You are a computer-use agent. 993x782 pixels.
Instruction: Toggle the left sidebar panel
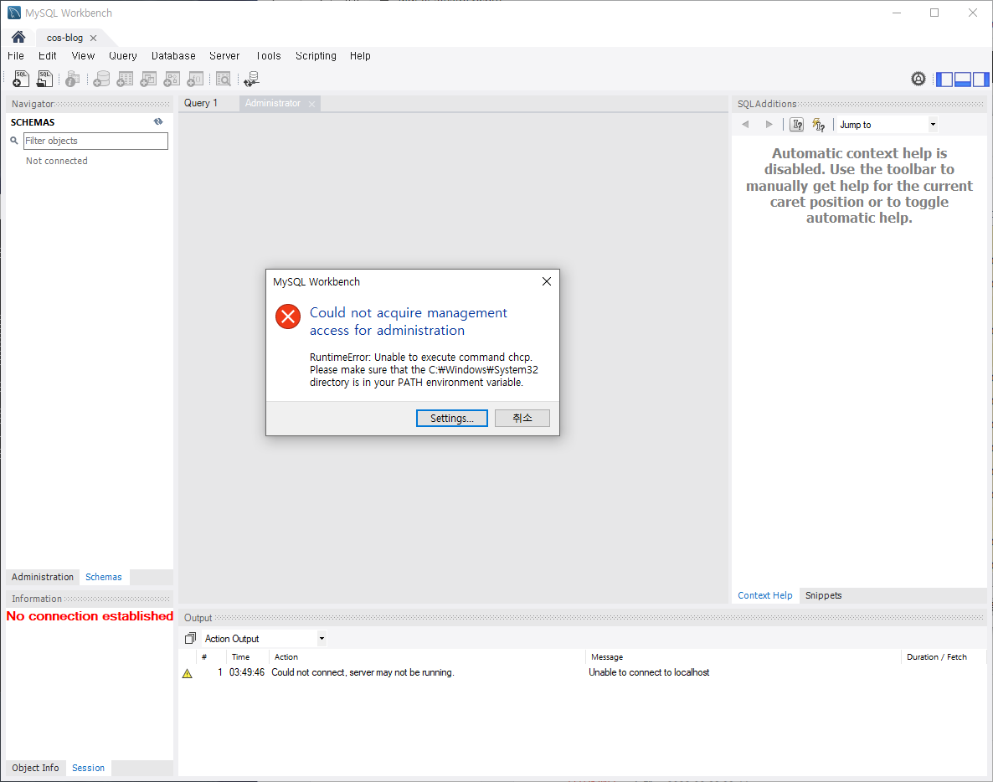point(944,80)
